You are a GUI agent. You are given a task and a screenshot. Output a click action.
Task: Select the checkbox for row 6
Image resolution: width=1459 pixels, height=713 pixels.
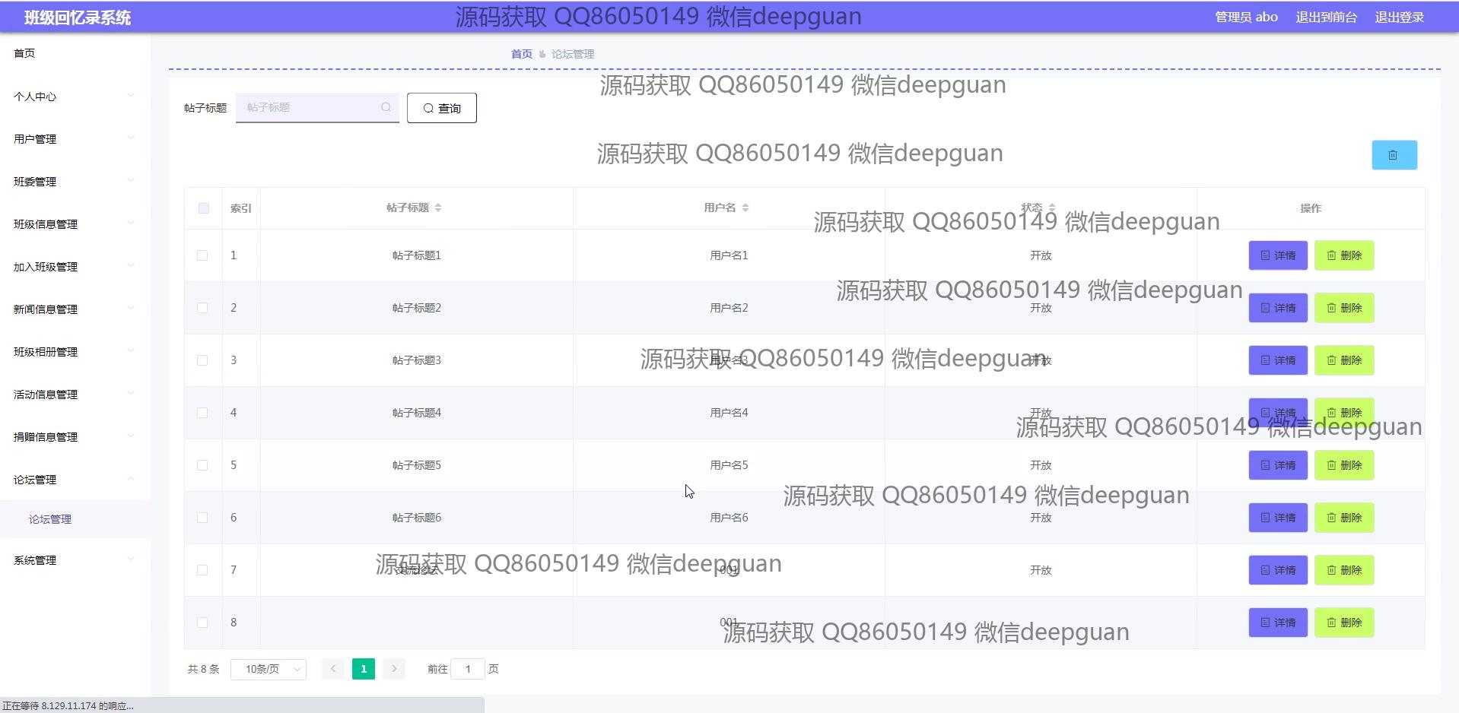pyautogui.click(x=202, y=518)
